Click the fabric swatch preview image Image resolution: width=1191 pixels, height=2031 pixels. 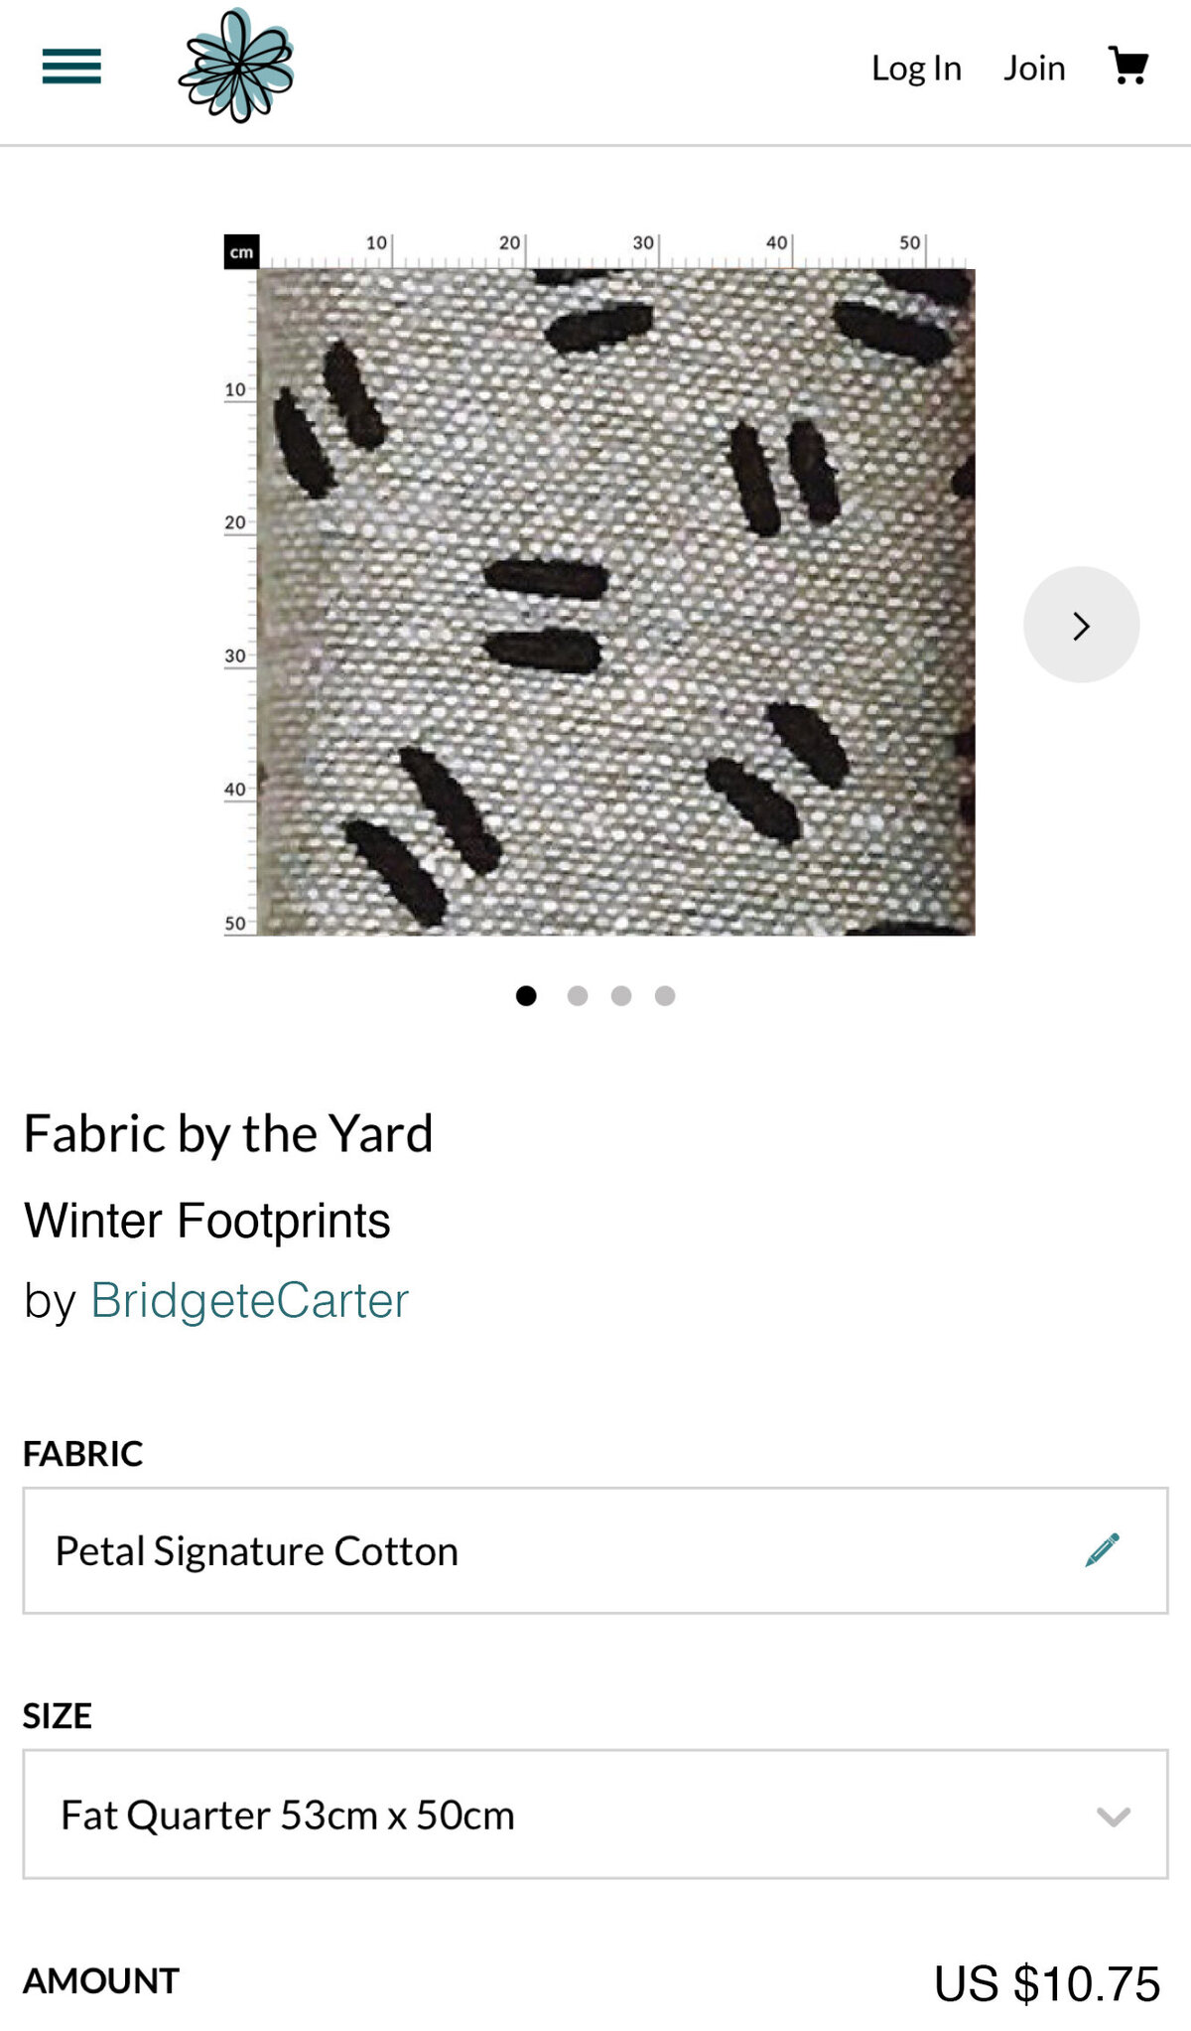pos(615,602)
